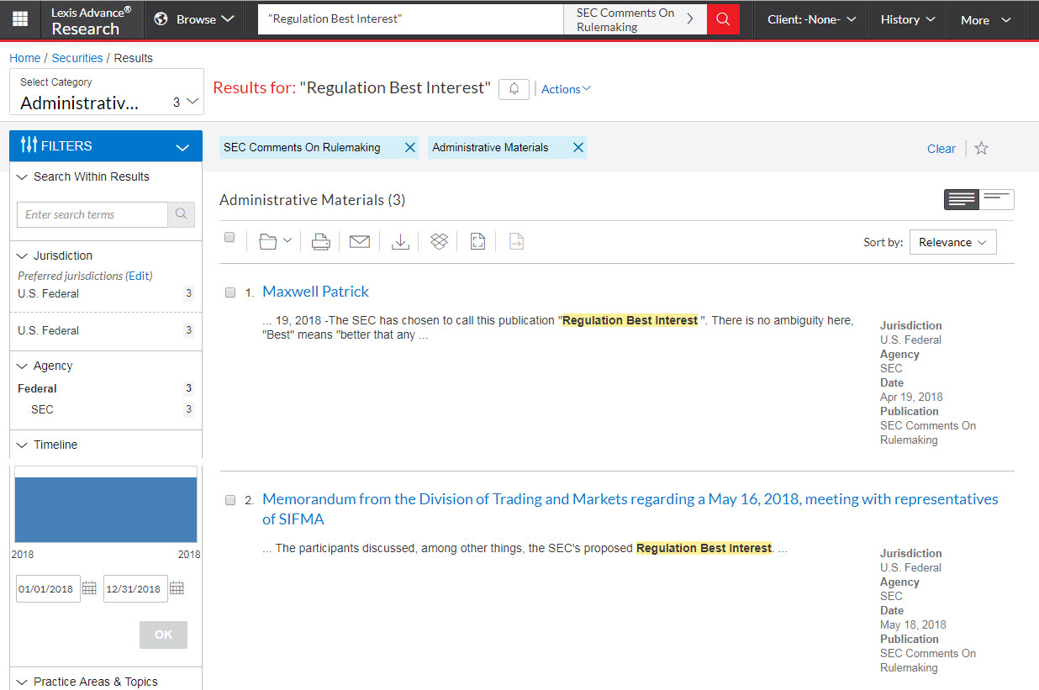The width and height of the screenshot is (1039, 690).
Task: Open the product switcher grid icon
Action: 20,19
